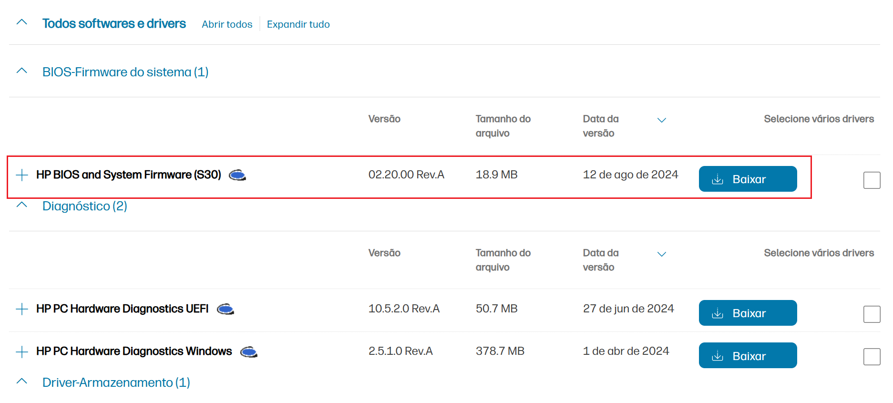Expand the HP PC Hardware Diagnostics Windows row with the plus icon

point(21,352)
